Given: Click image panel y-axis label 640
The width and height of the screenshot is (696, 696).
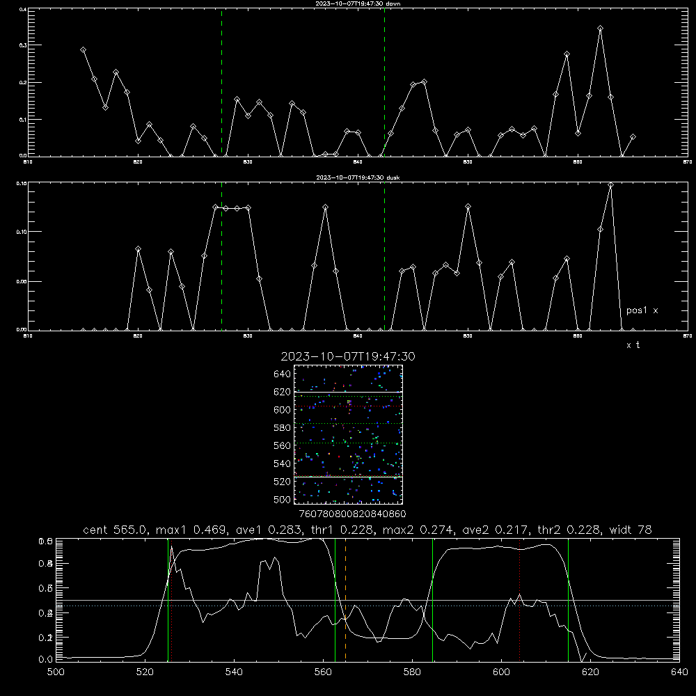Looking at the screenshot, I should point(283,374).
